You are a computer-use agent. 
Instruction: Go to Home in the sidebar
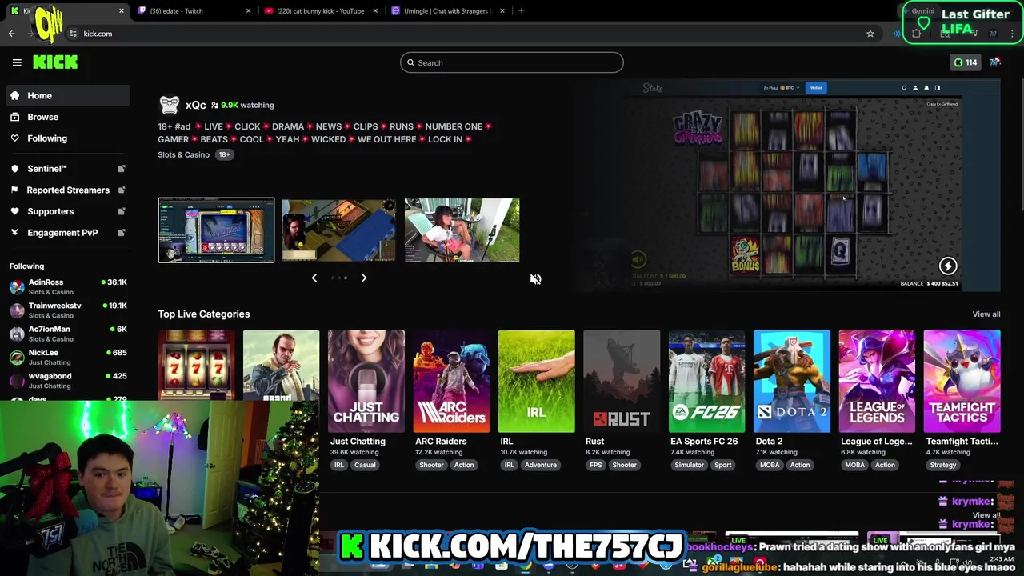coord(67,95)
